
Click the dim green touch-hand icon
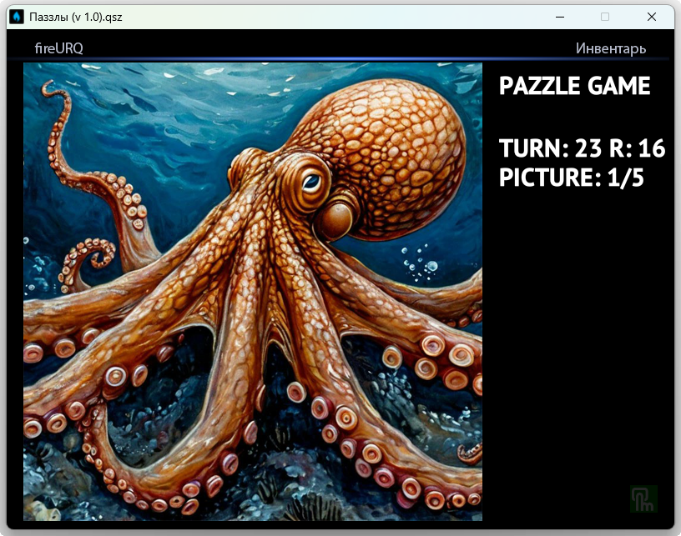coord(643,498)
